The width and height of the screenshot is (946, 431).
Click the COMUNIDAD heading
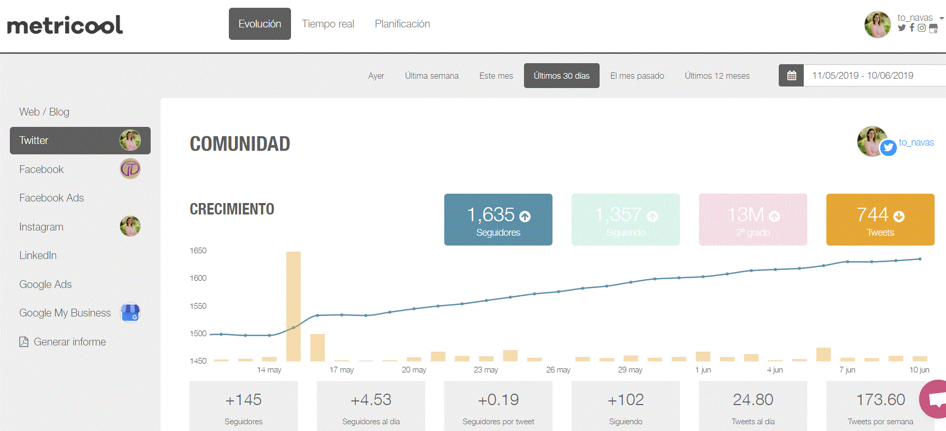[240, 144]
